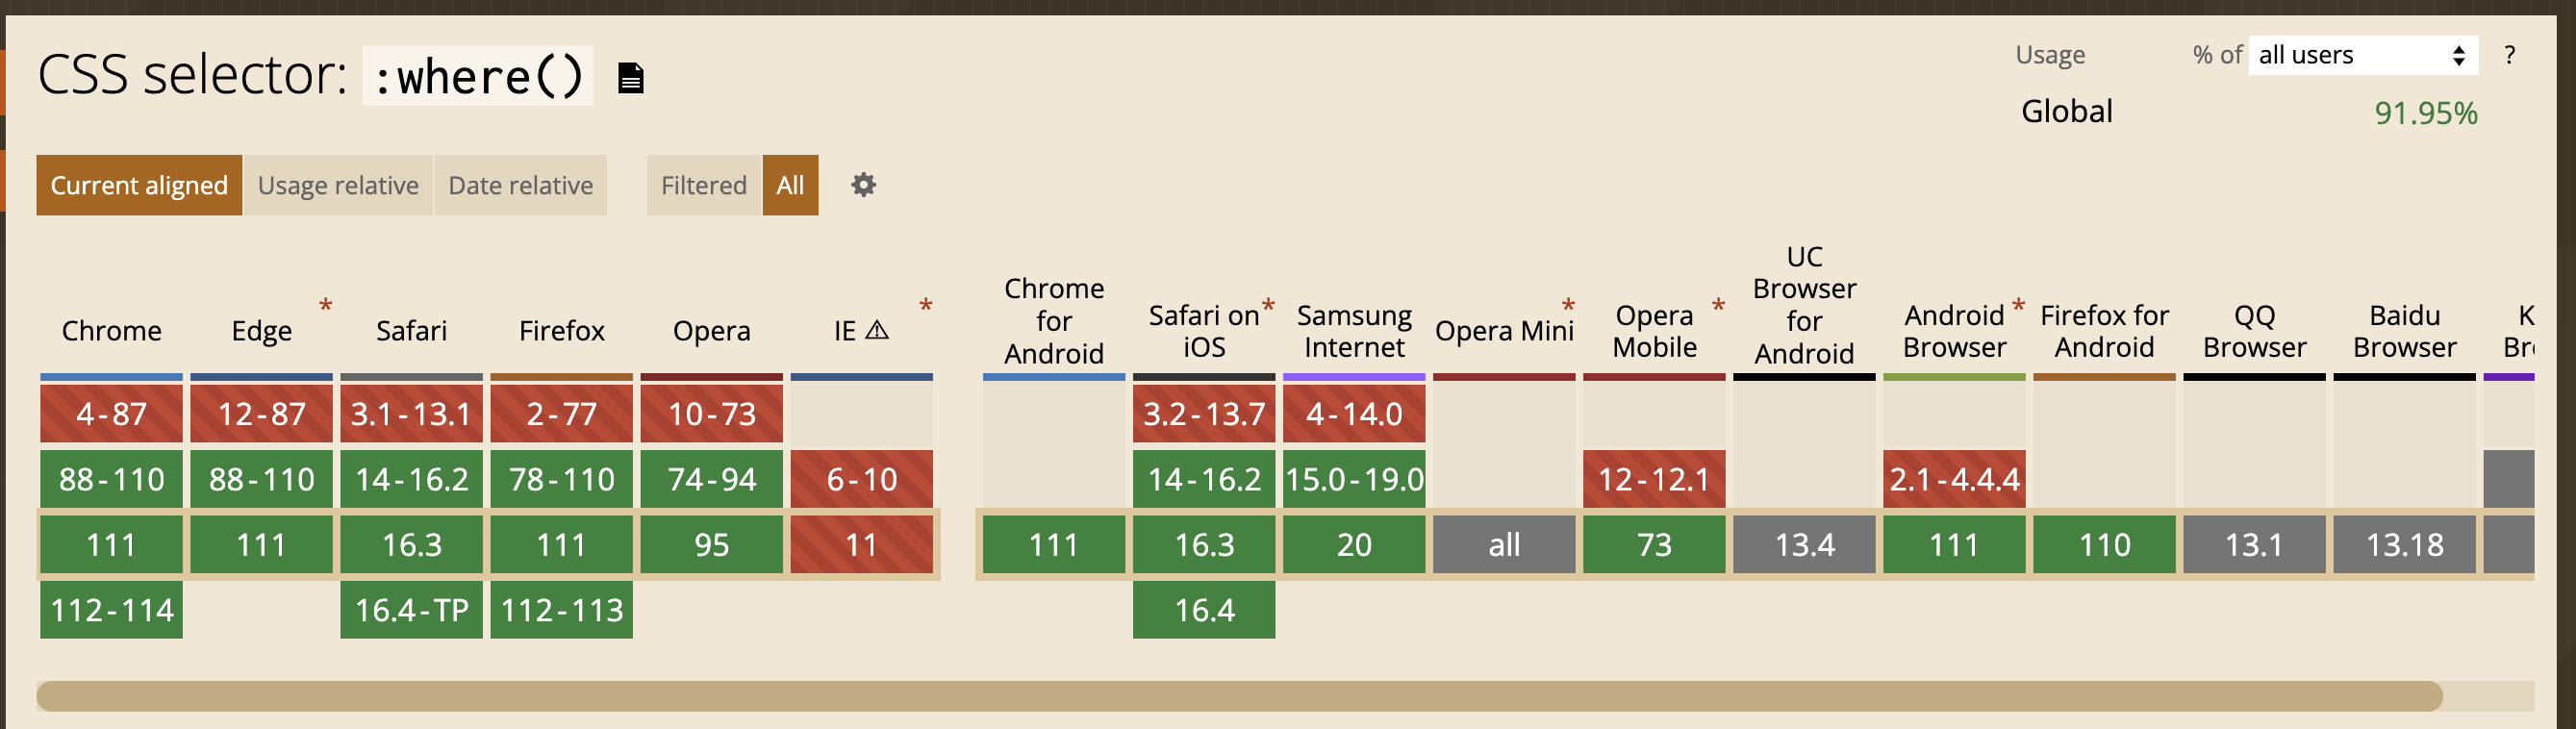Keep the All browsers toggle active

tap(790, 185)
